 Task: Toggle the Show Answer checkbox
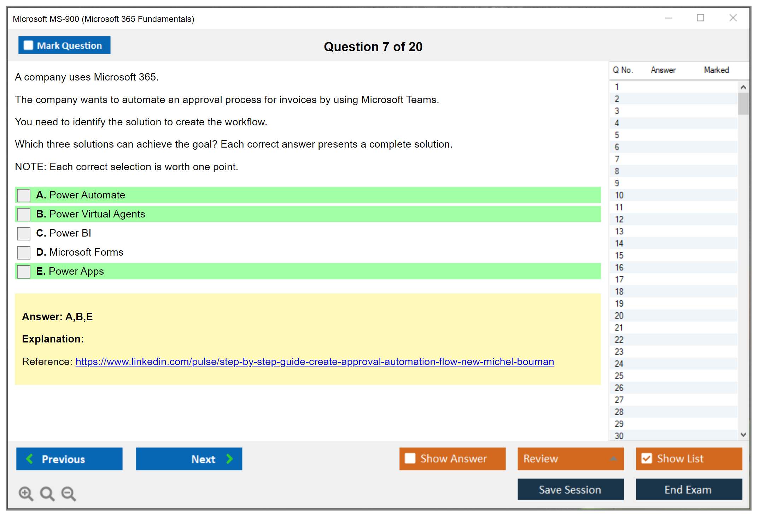[410, 459]
